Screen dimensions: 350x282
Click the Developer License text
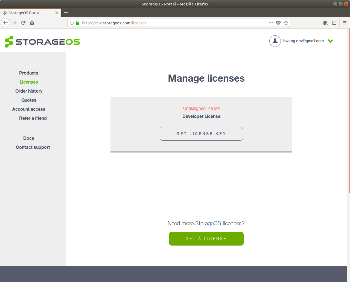point(201,116)
